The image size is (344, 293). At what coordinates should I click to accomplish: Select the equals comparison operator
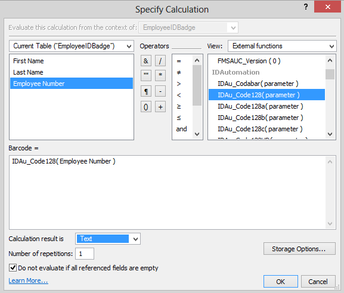179,61
